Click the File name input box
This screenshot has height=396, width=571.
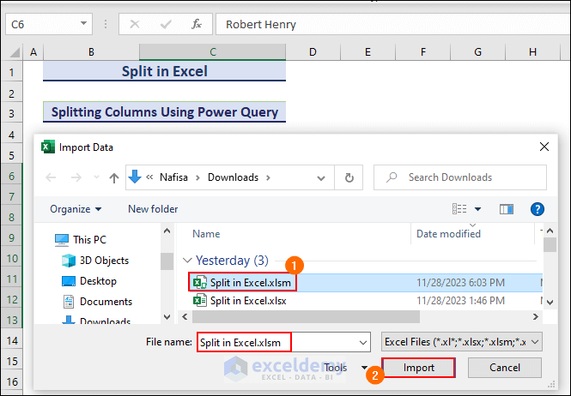(276, 343)
